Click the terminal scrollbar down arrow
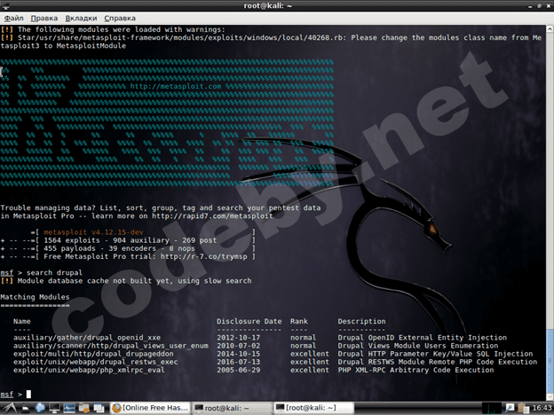The height and width of the screenshot is (415, 554). [550, 397]
